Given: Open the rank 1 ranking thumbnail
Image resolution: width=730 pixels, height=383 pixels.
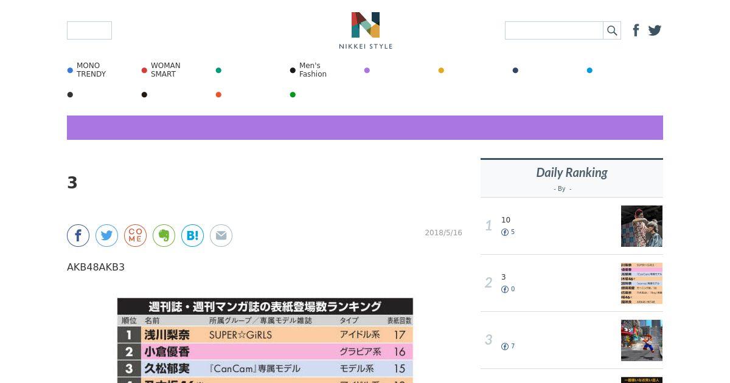Looking at the screenshot, I should point(642,226).
